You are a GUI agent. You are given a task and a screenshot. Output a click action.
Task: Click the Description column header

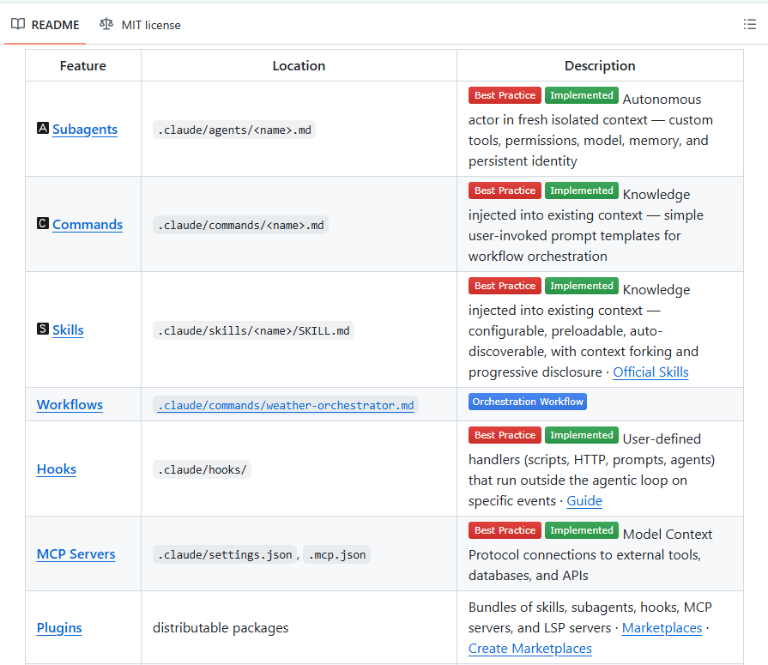(x=600, y=65)
